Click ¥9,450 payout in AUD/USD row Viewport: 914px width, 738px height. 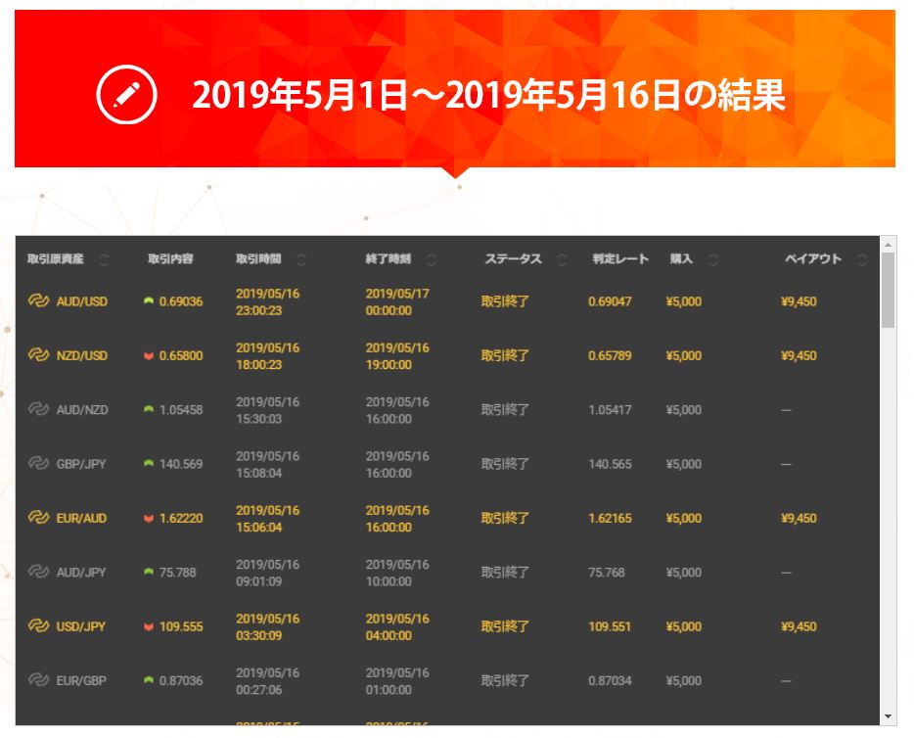coord(799,301)
